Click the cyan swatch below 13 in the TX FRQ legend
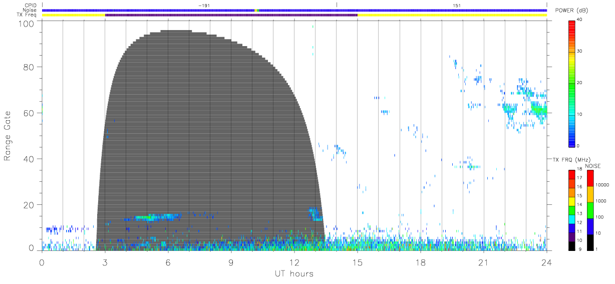615x284 pixels. (x=571, y=219)
